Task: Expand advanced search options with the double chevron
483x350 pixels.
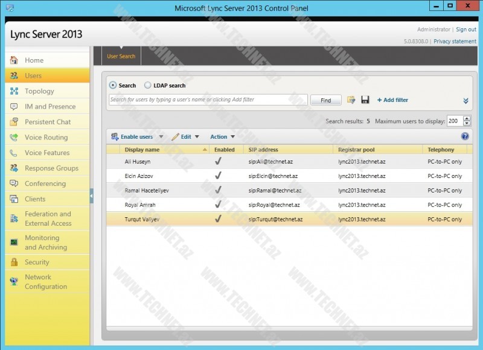Action: pos(465,100)
